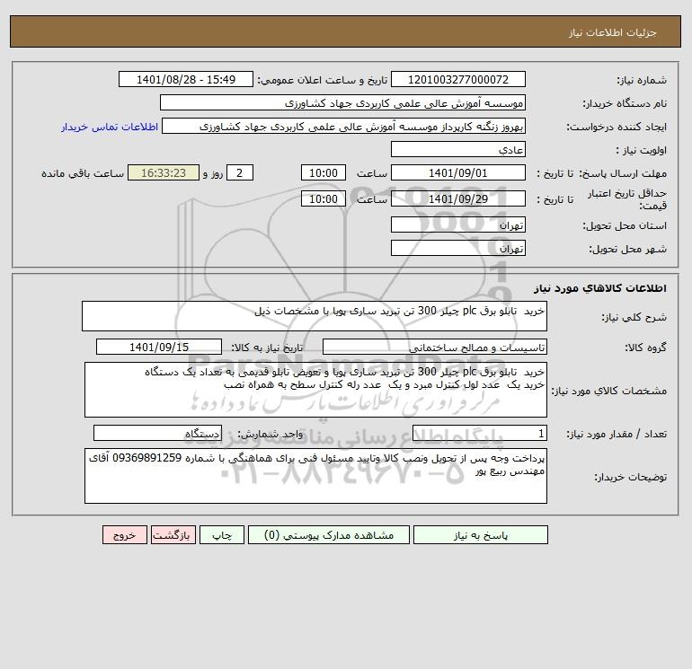Click the label حداقل تاریخ اعتبار قیمت
The width and height of the screenshot is (692, 669).
tap(627, 199)
